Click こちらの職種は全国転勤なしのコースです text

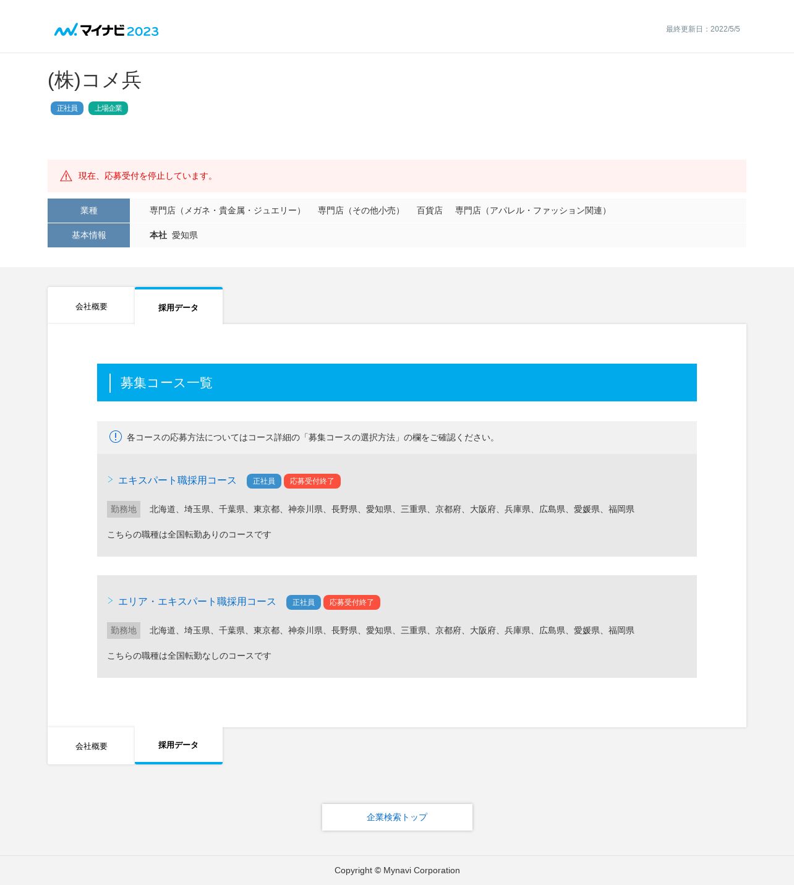189,656
